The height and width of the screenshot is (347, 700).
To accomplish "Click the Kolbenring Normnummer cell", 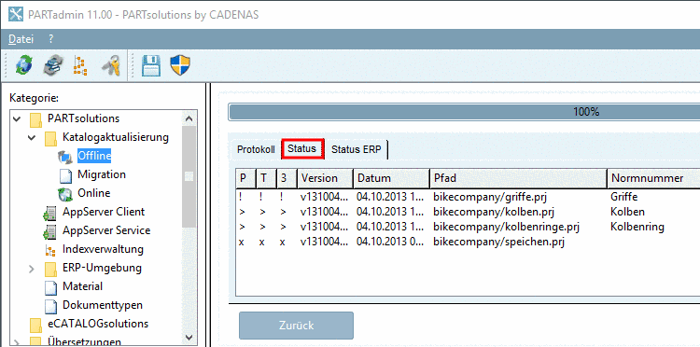I will 637,227.
